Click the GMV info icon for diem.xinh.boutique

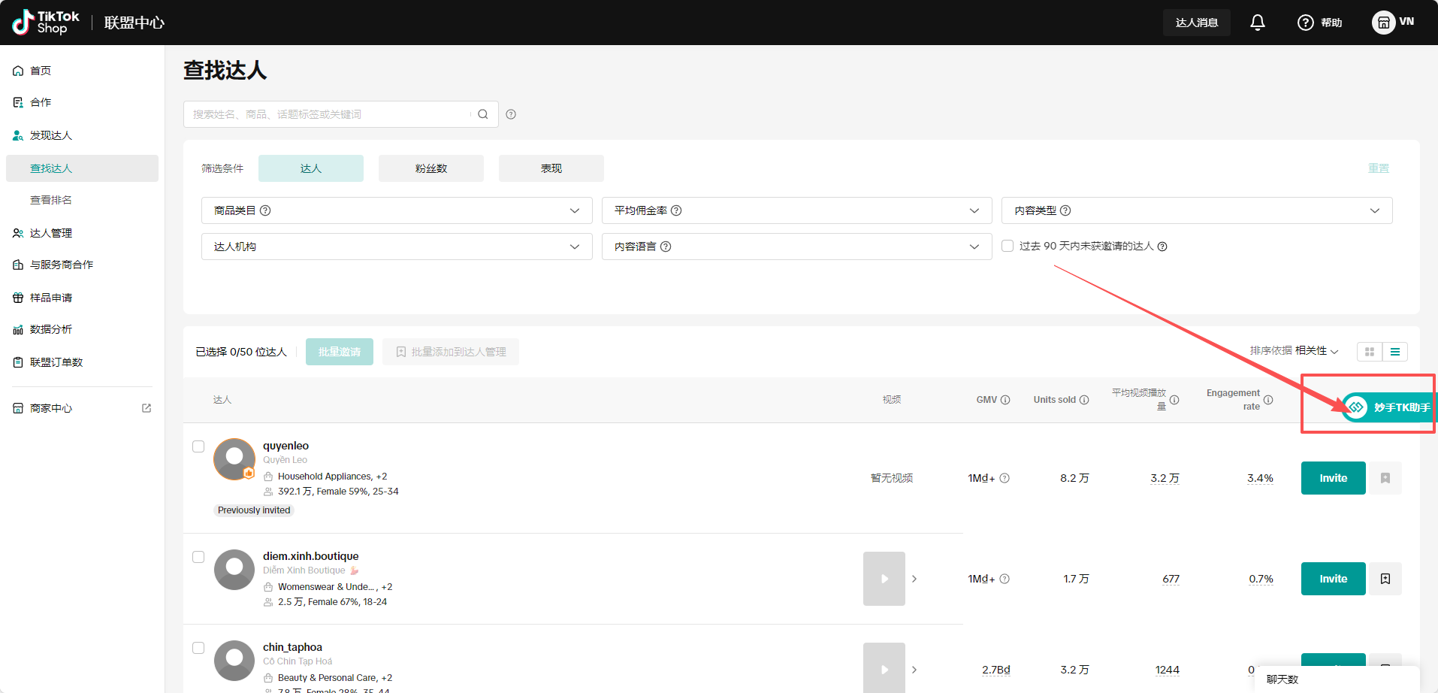click(1004, 579)
